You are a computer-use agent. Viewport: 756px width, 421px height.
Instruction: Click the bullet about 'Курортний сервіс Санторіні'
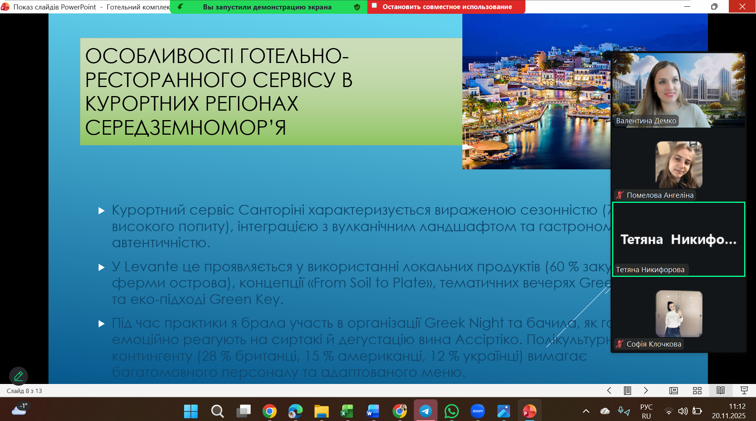coord(361,226)
